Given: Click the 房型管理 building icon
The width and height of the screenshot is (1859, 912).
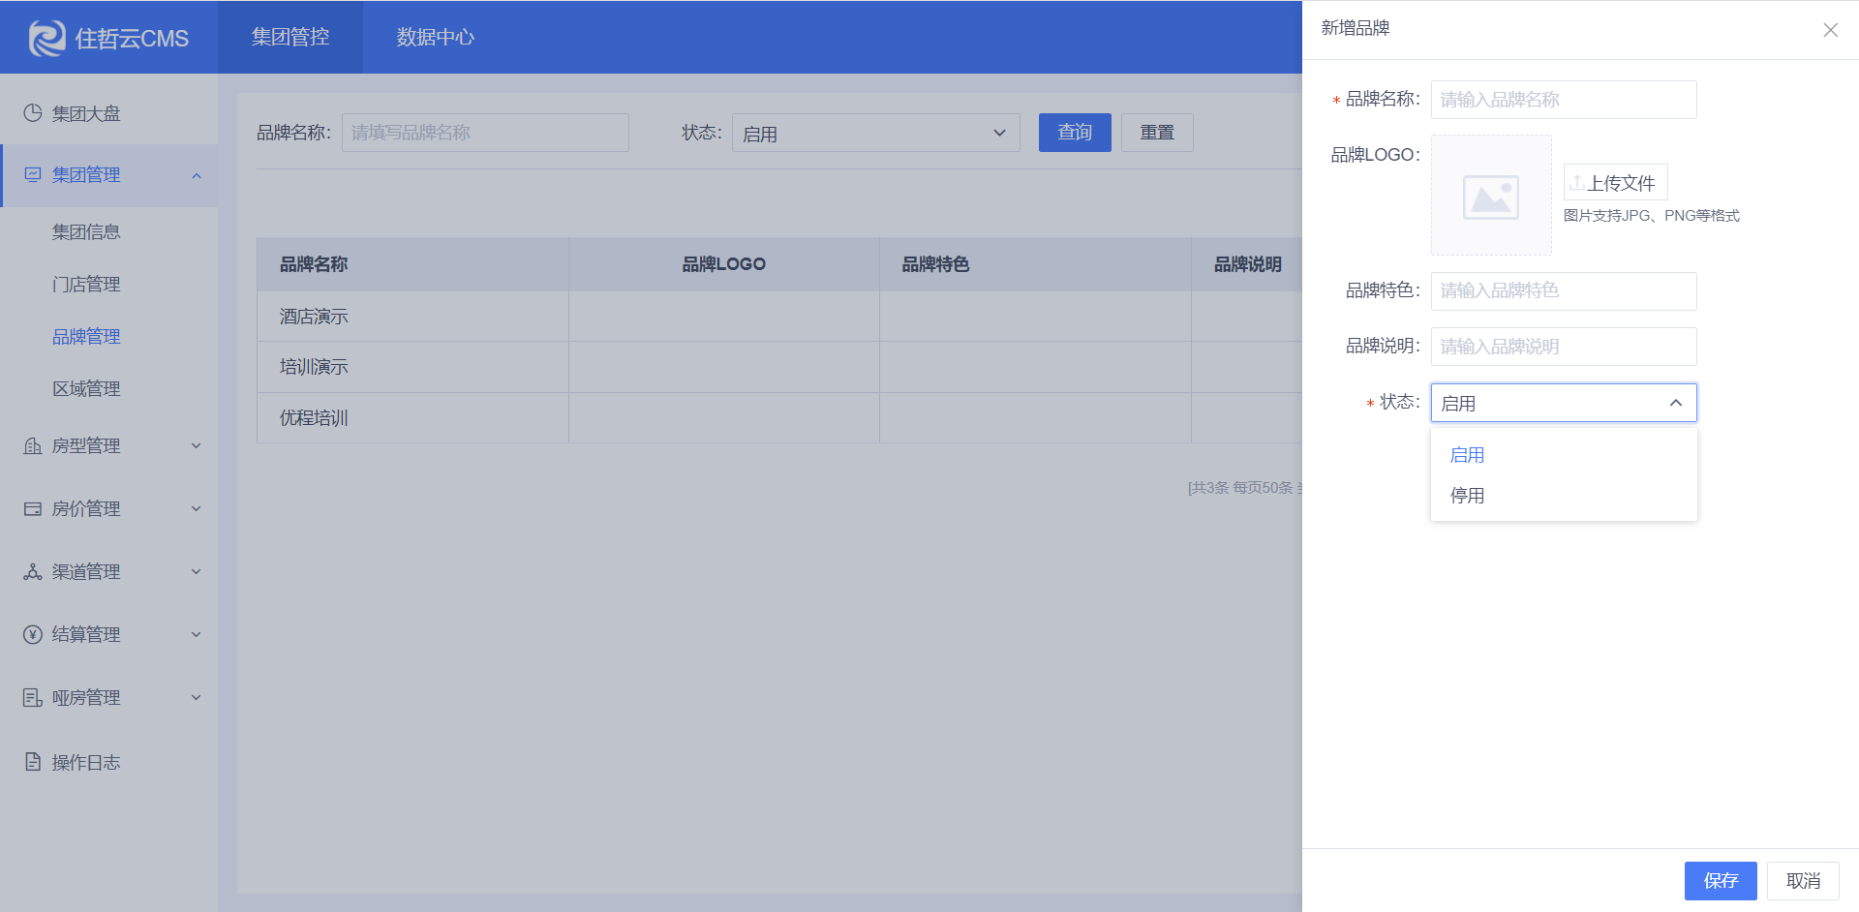Looking at the screenshot, I should tap(33, 445).
